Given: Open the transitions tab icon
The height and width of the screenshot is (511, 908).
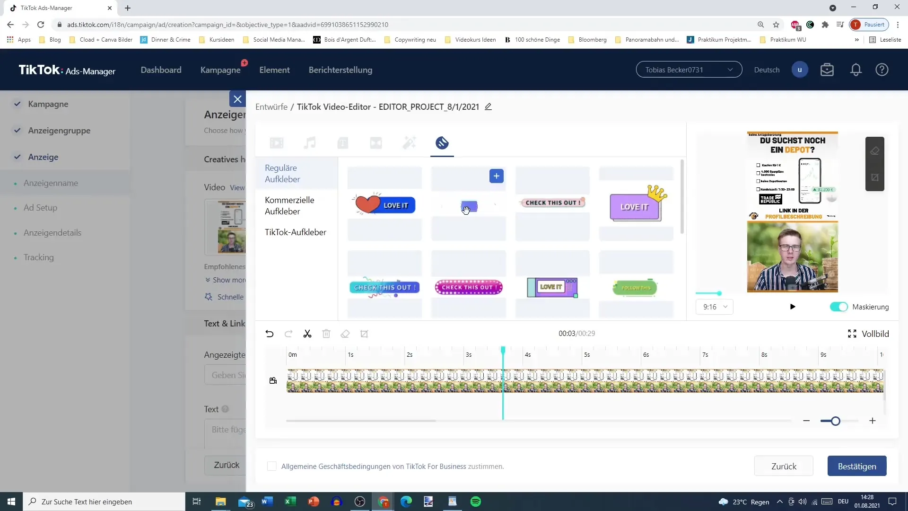Looking at the screenshot, I should point(376,143).
